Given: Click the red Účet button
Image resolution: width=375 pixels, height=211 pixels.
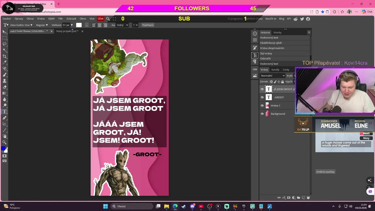Looking at the screenshot, I should (x=100, y=19).
